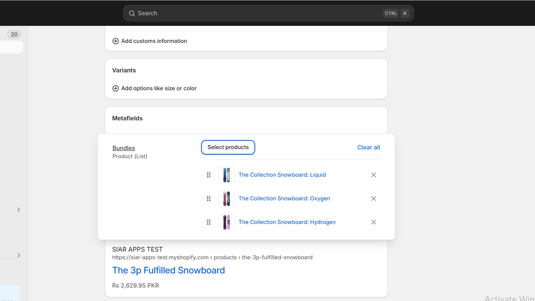Click inside the Search input field

pyautogui.click(x=234, y=13)
